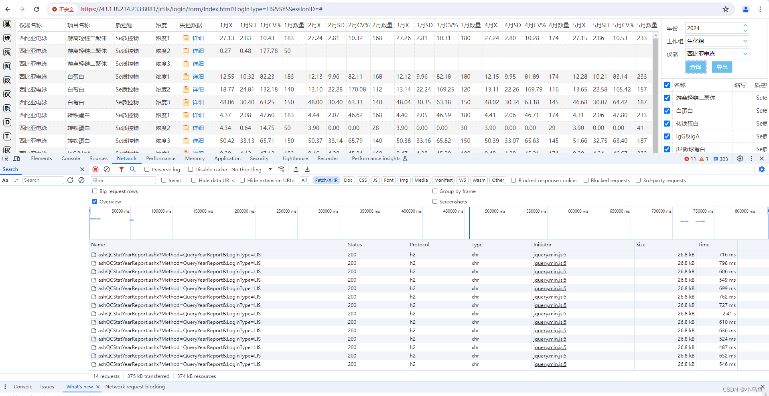
Task: Open the Performance tab
Action: pos(161,158)
